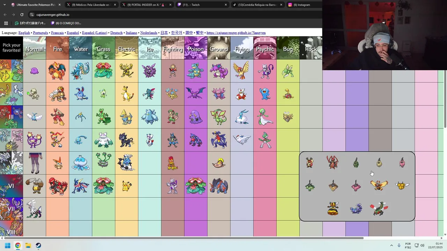Image resolution: width=447 pixels, height=251 pixels.
Task: Pick Gardevoir in the Psychic column
Action: click(x=265, y=117)
